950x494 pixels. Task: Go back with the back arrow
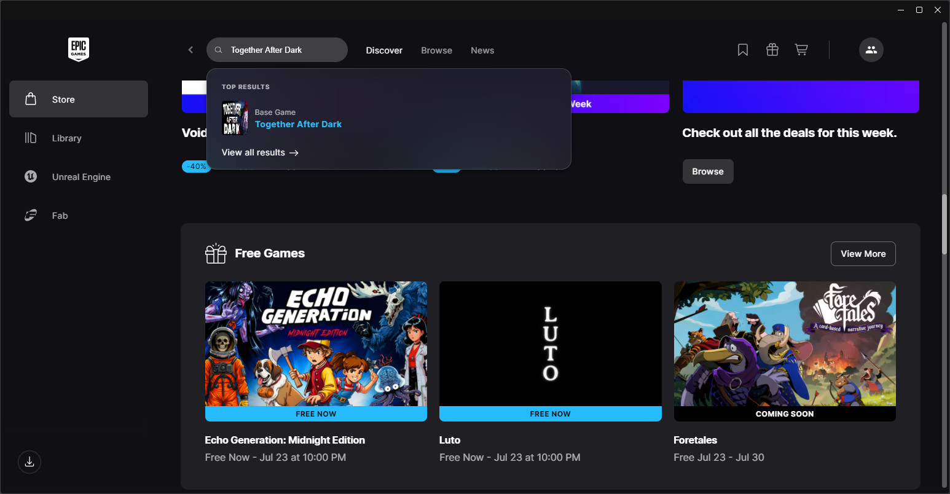tap(190, 50)
